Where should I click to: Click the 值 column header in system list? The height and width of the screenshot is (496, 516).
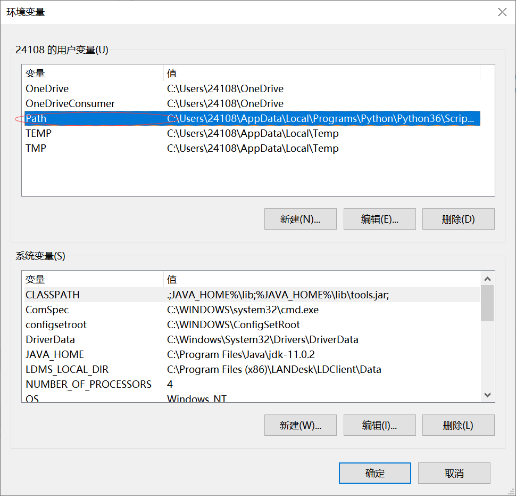click(322, 280)
